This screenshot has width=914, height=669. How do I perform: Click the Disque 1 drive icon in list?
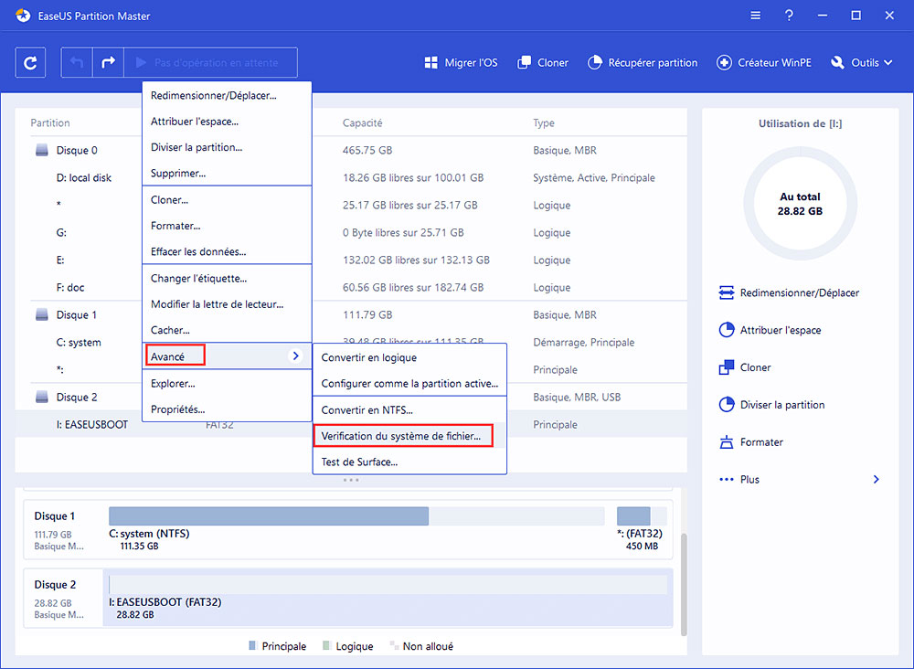coord(42,314)
